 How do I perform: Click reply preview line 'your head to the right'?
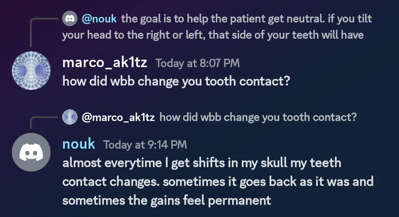(x=213, y=35)
